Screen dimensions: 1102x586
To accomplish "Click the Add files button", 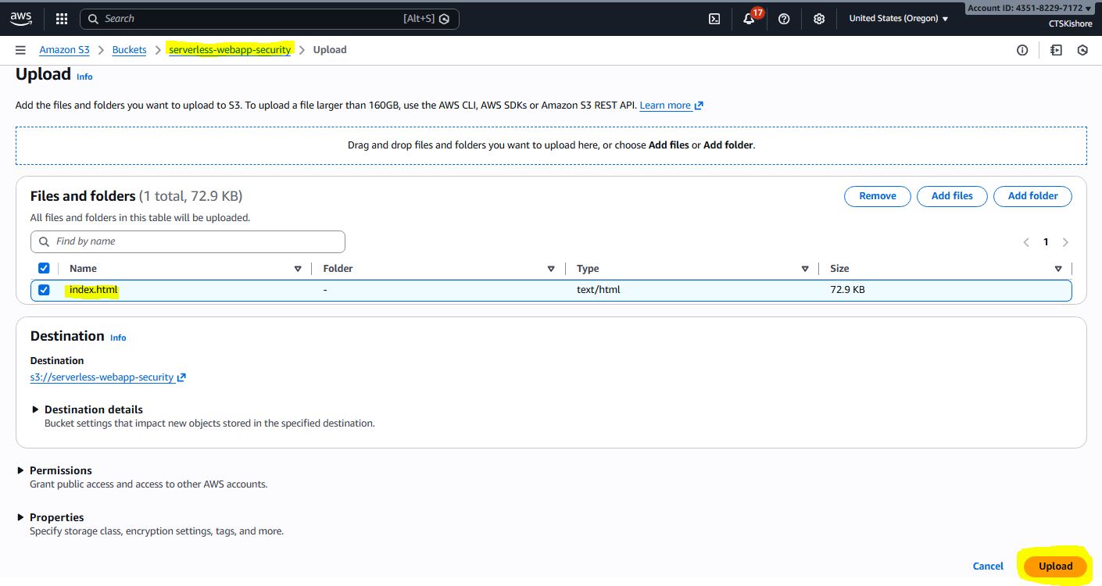I will pos(951,196).
